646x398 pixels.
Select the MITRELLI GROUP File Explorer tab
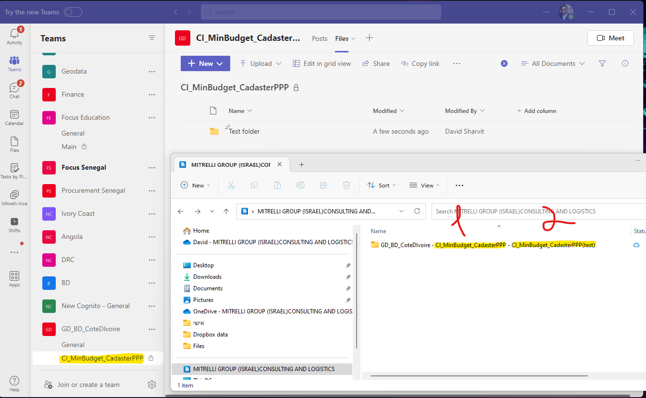(x=231, y=164)
